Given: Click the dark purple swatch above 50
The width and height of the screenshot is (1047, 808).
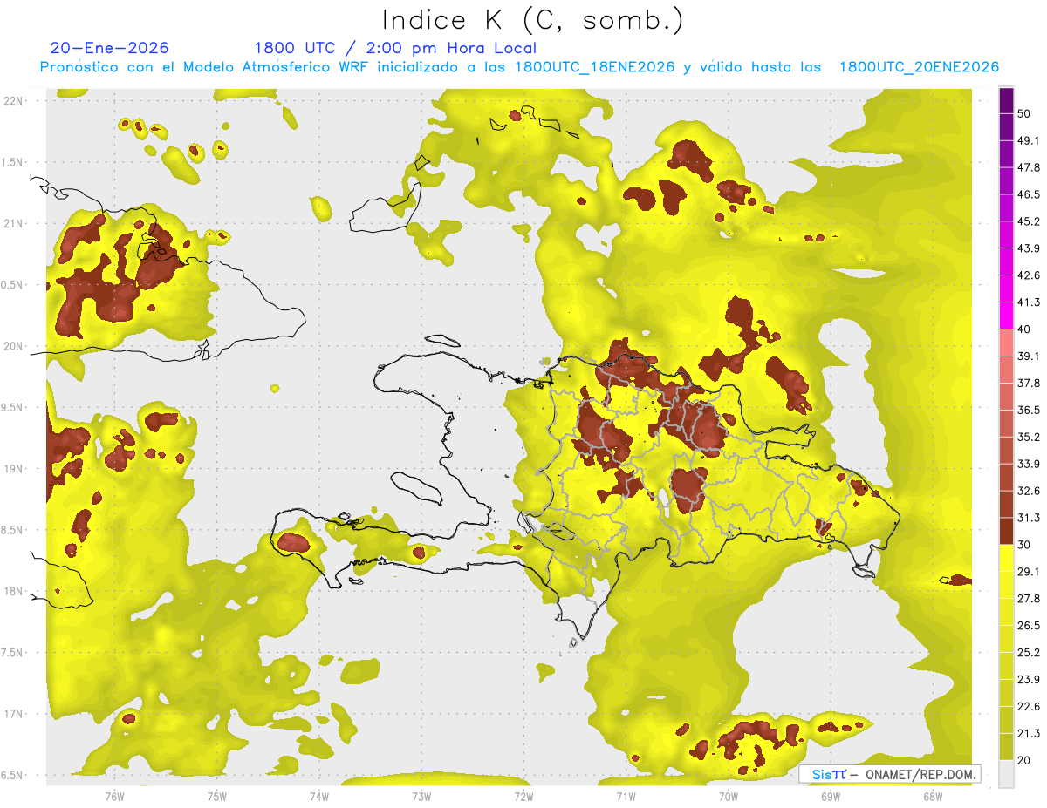Looking at the screenshot, I should 1006,100.
